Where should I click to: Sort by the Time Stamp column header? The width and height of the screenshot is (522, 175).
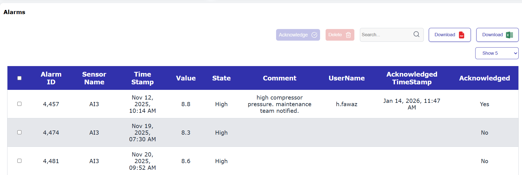tap(142, 78)
